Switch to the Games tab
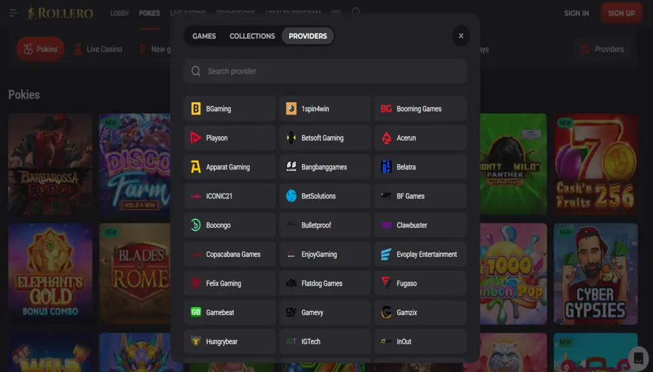Viewport: 653px width, 372px height. coord(204,36)
